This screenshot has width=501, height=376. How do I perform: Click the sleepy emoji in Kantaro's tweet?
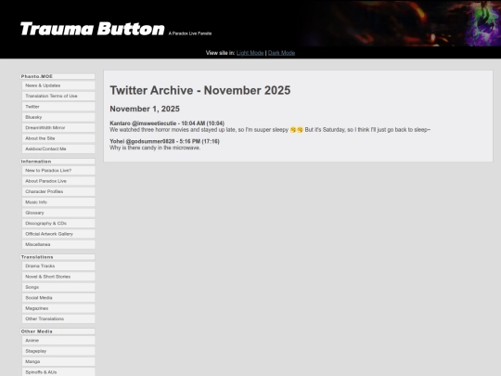click(x=296, y=130)
